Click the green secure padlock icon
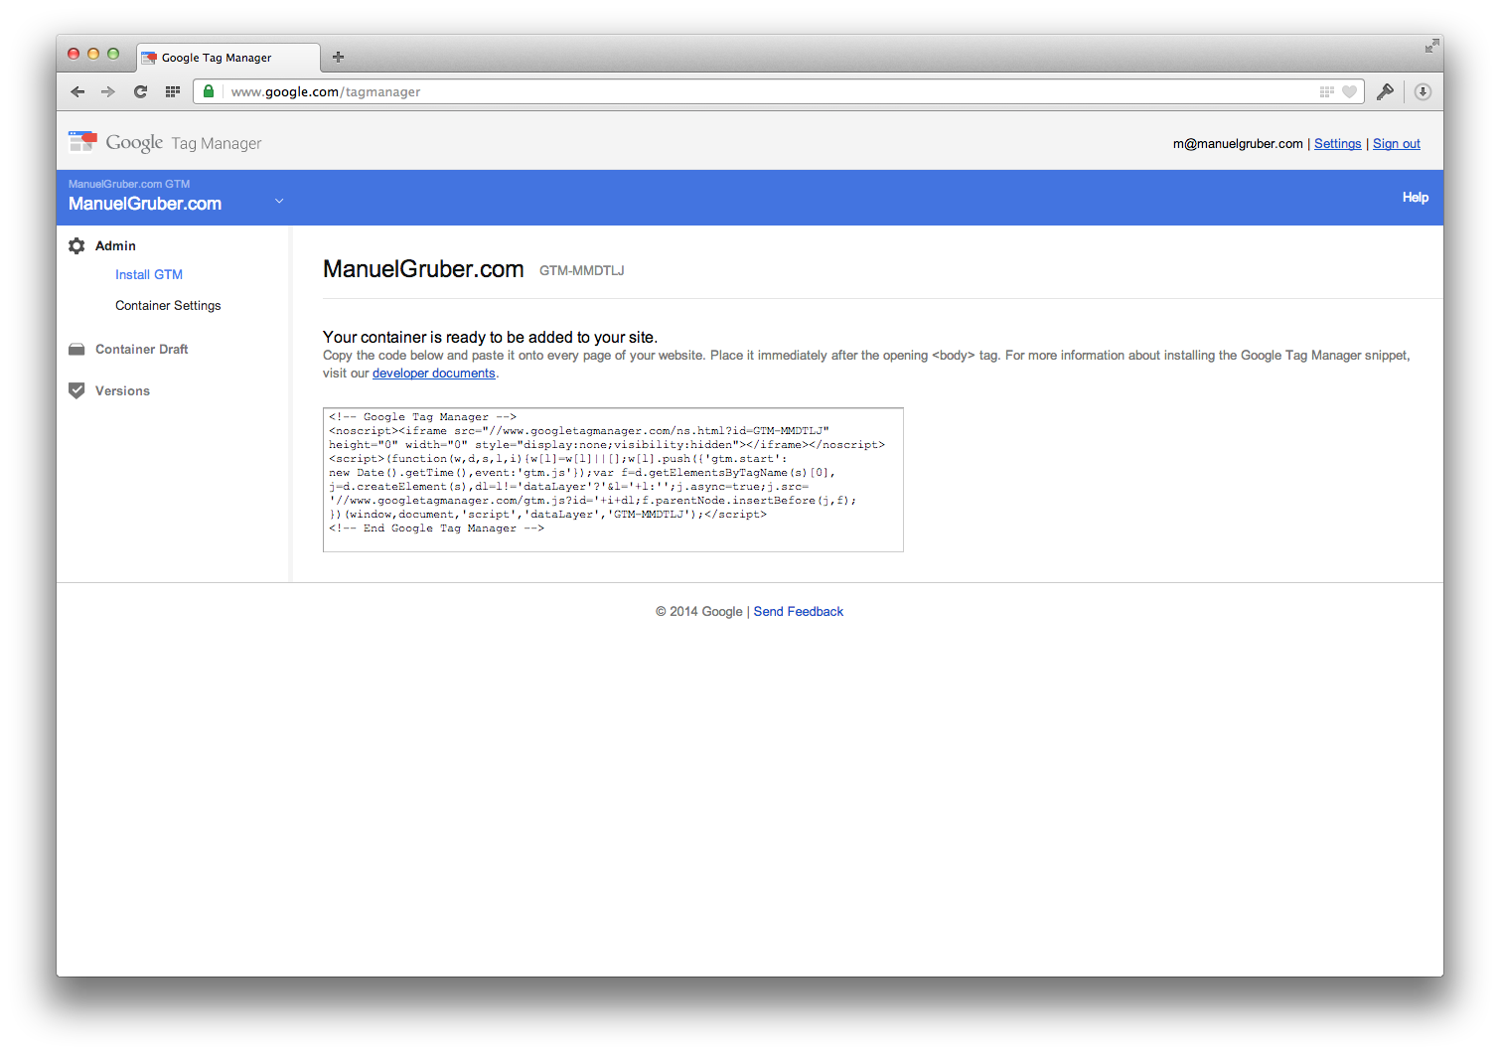The width and height of the screenshot is (1500, 1055). click(x=209, y=91)
